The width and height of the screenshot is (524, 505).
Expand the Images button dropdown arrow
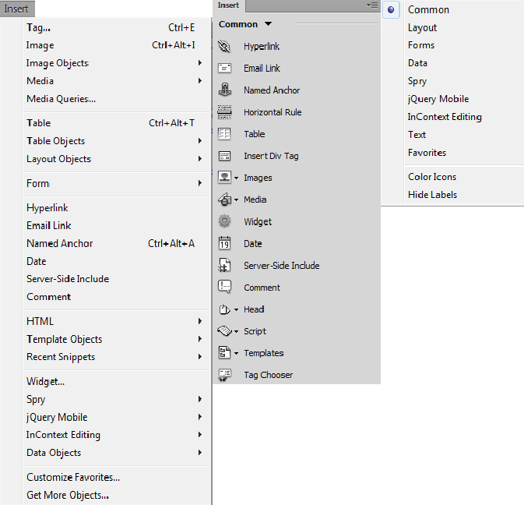(236, 178)
